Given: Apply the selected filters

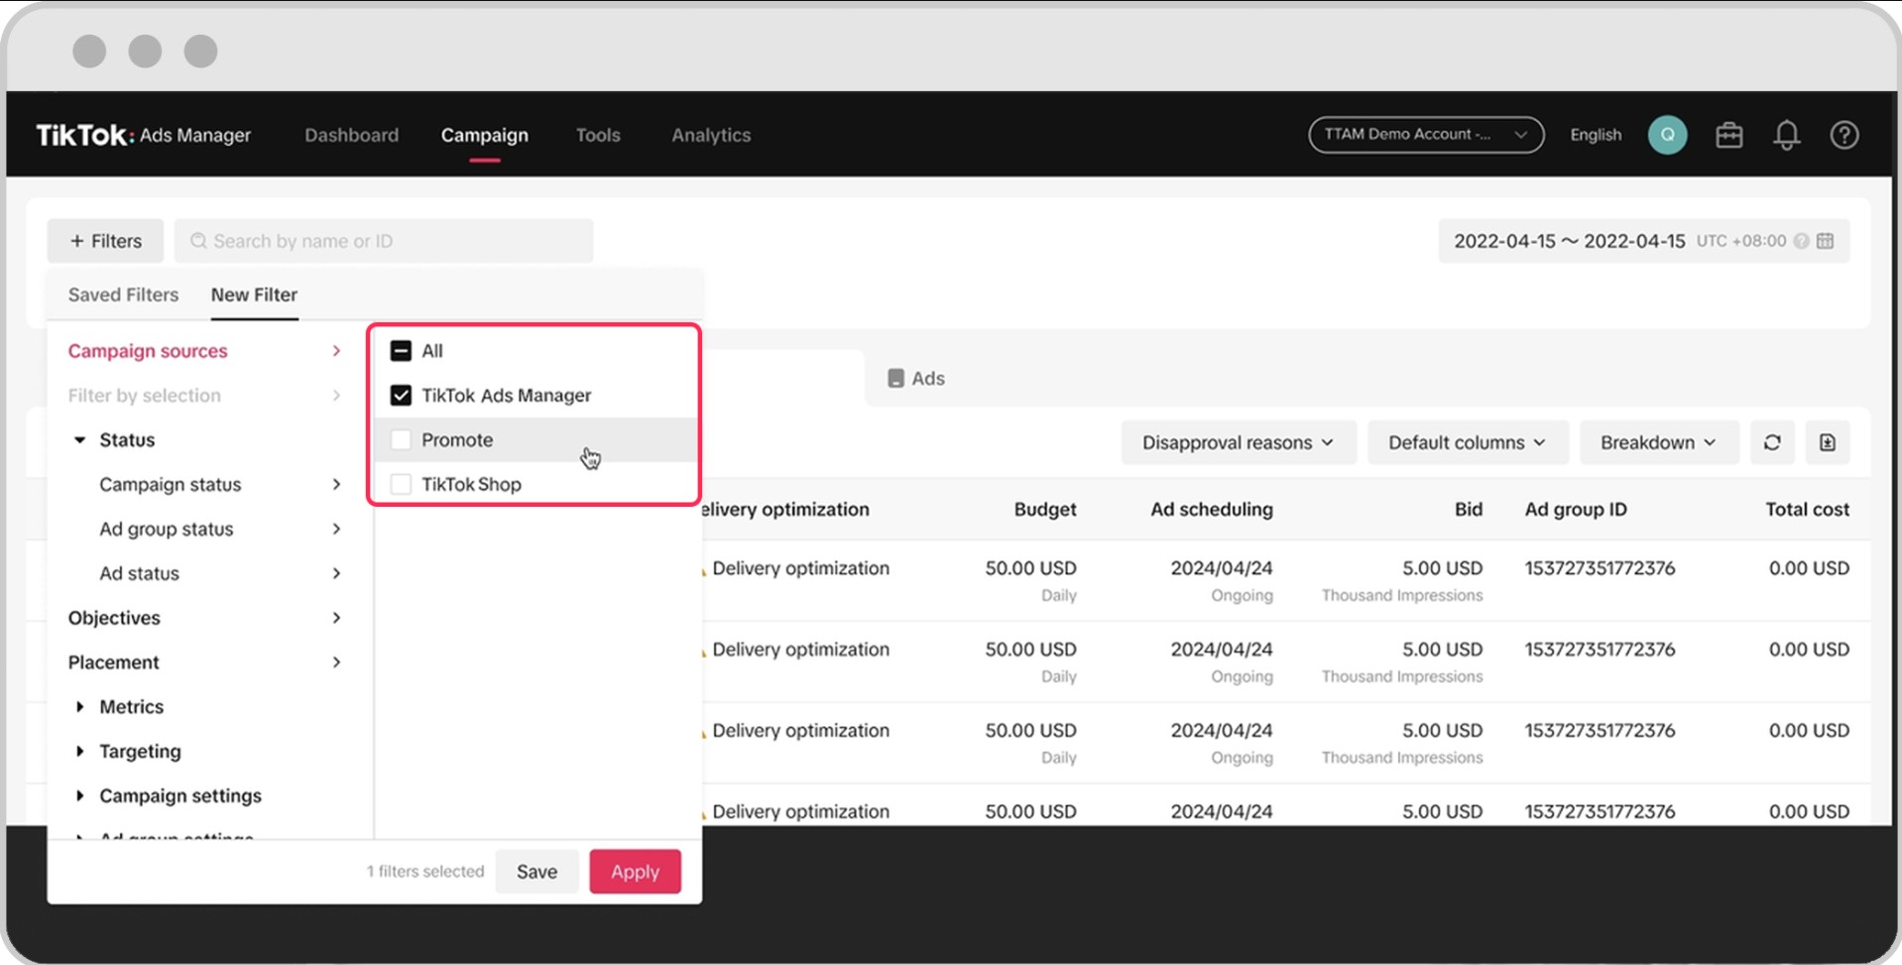Looking at the screenshot, I should point(635,872).
